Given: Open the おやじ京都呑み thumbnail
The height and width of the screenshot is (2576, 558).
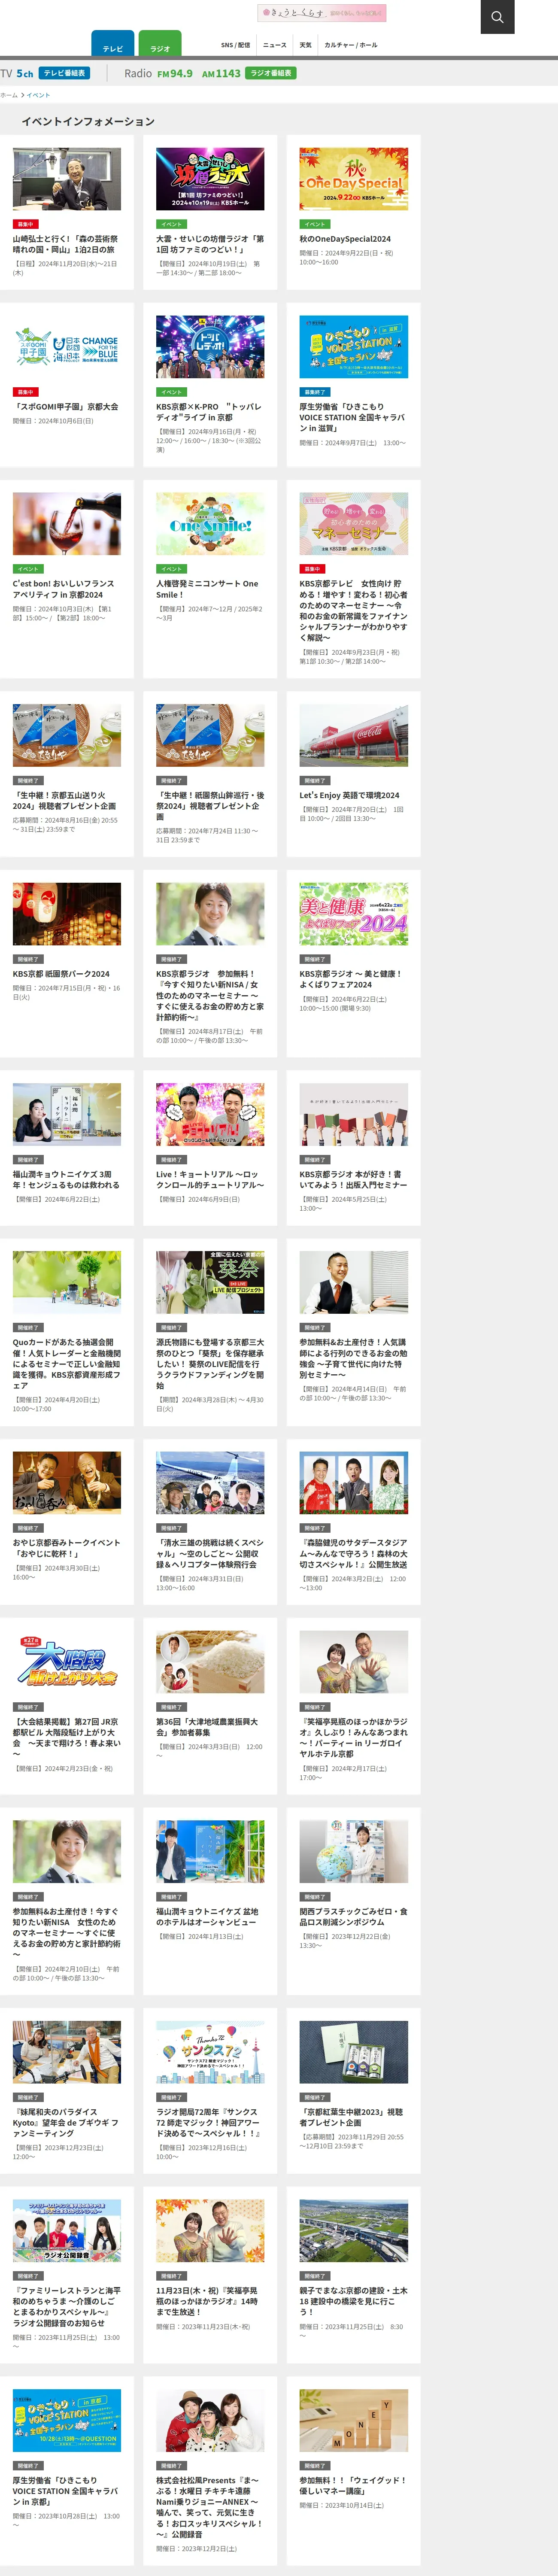Looking at the screenshot, I should coord(67,1483).
